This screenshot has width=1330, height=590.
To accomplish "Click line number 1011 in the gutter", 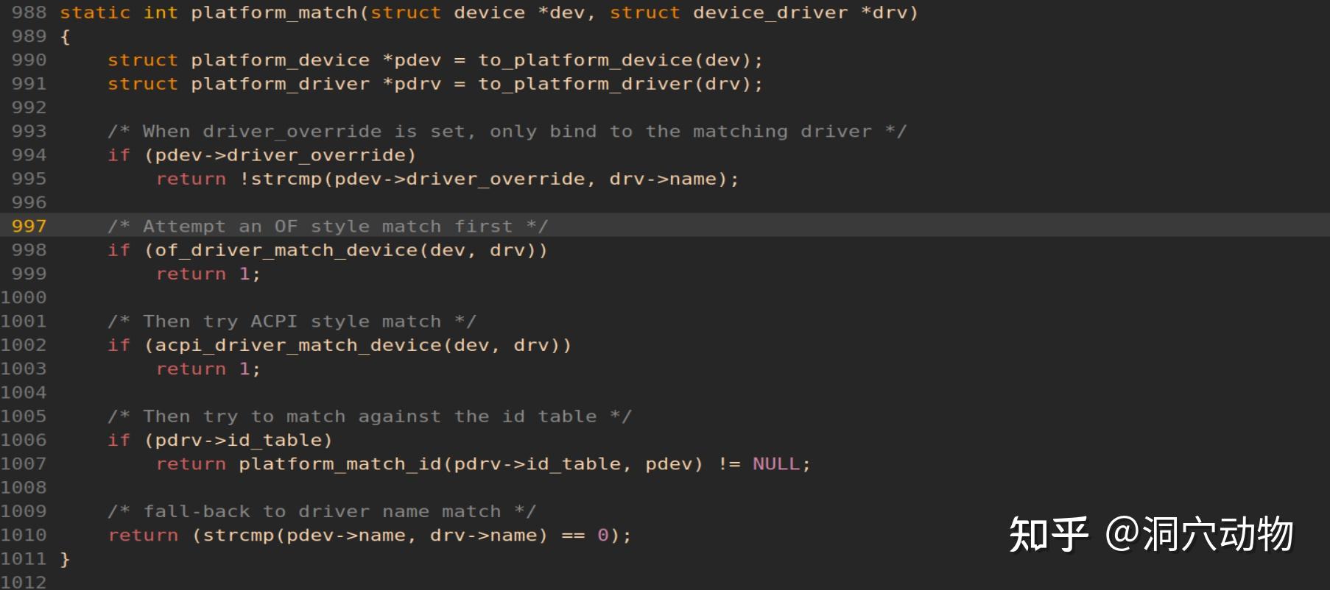I will (x=24, y=558).
